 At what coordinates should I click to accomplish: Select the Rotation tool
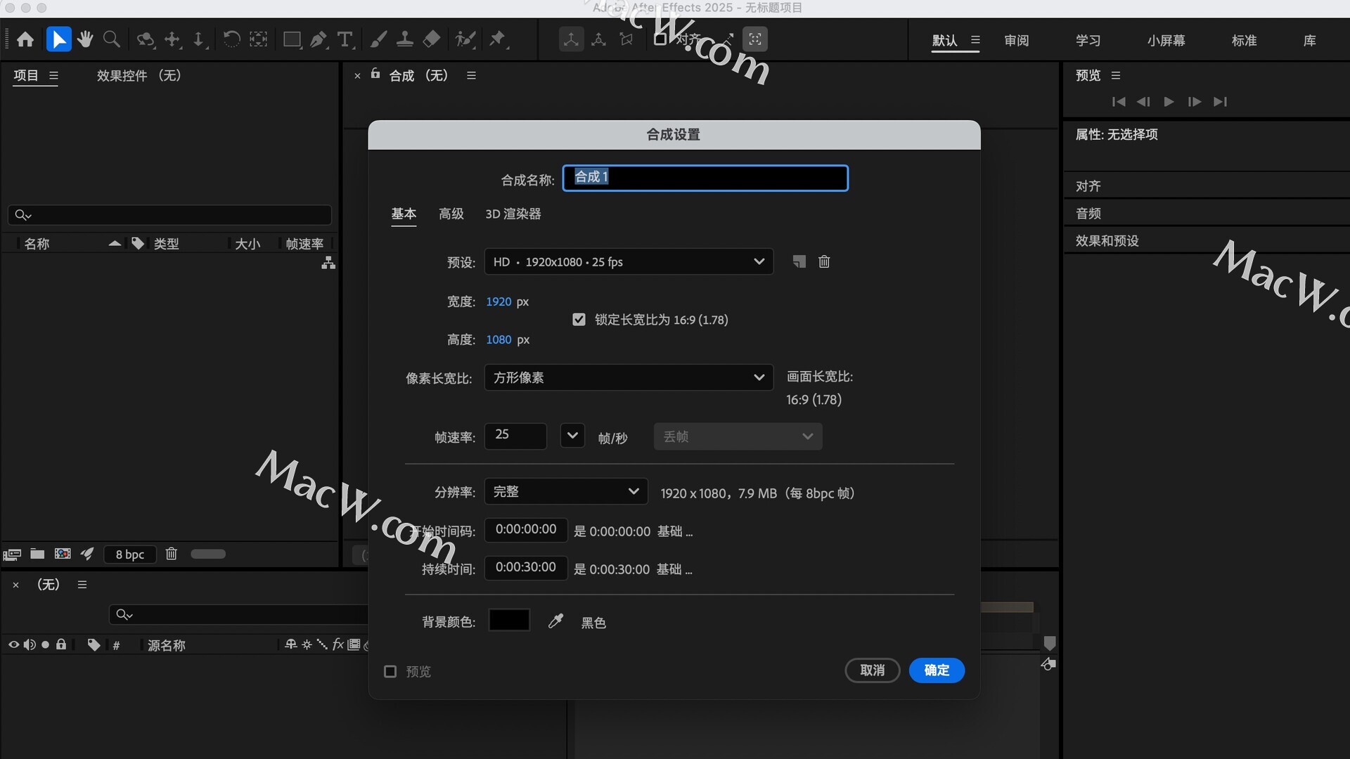(x=231, y=39)
